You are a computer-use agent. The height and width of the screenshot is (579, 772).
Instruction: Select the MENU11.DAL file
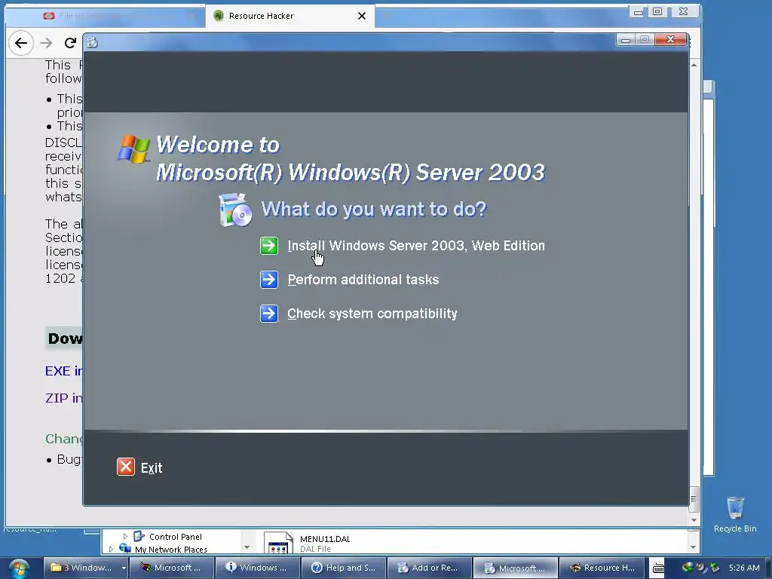pos(308,543)
